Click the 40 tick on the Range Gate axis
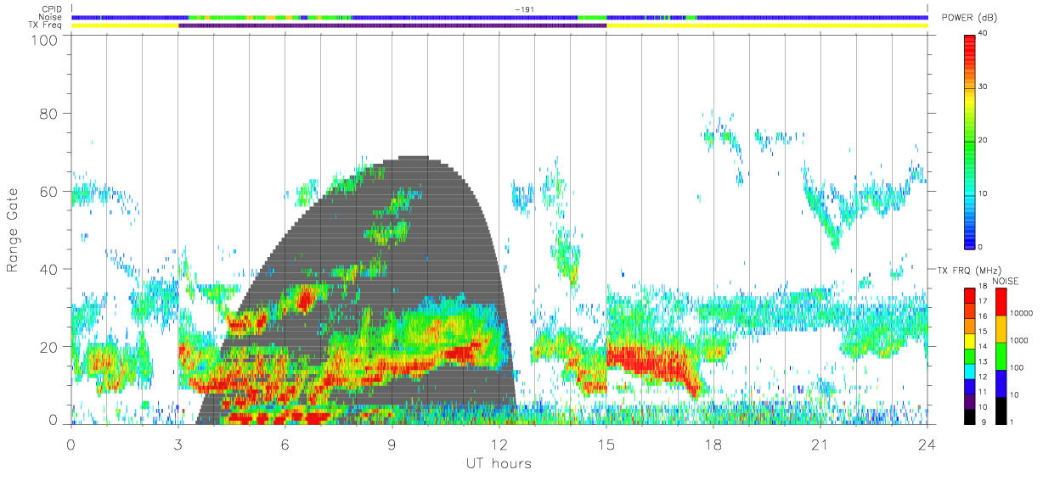This screenshot has height=481, width=1043. coord(48,269)
